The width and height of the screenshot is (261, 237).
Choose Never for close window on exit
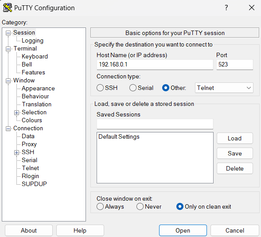[x=140, y=206]
